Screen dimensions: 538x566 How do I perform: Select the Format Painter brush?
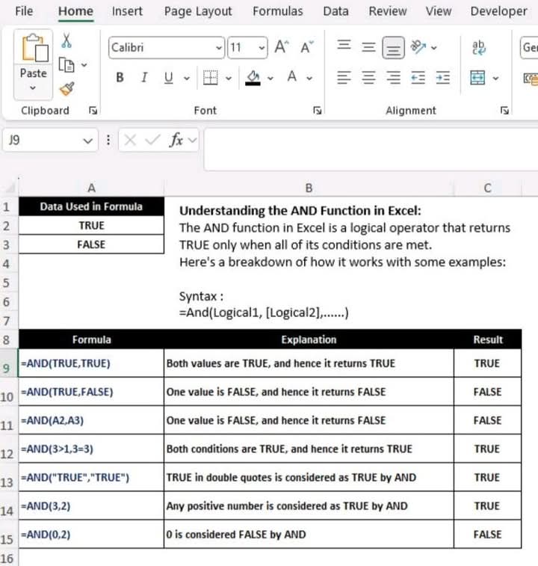(x=67, y=89)
